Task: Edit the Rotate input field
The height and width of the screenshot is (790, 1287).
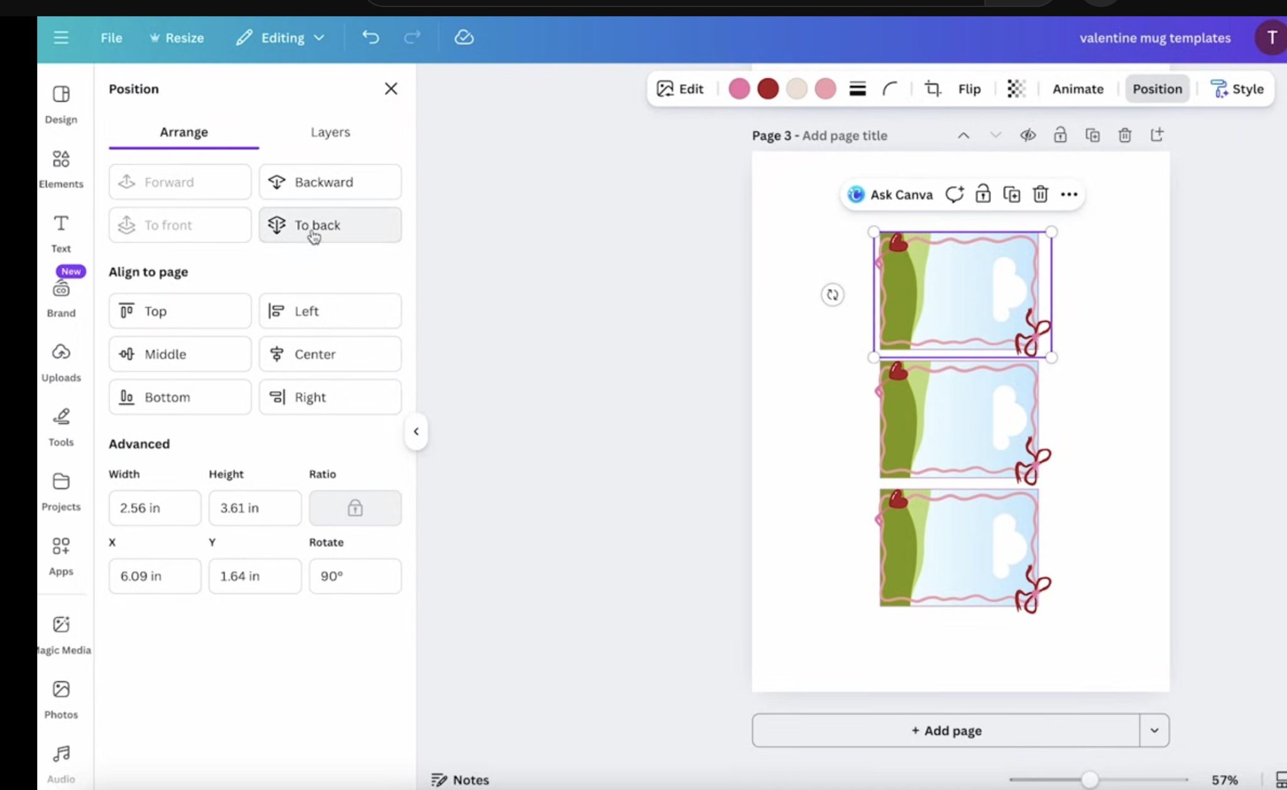Action: pyautogui.click(x=355, y=576)
